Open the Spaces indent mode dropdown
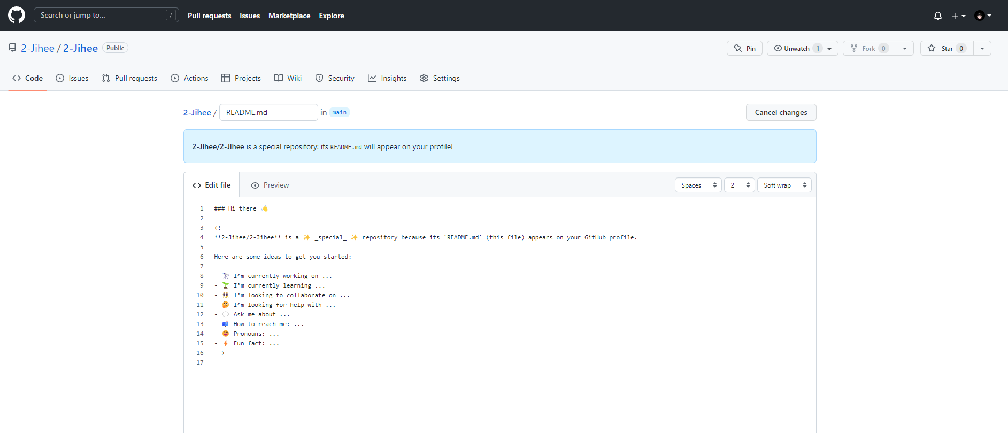 [x=698, y=185]
